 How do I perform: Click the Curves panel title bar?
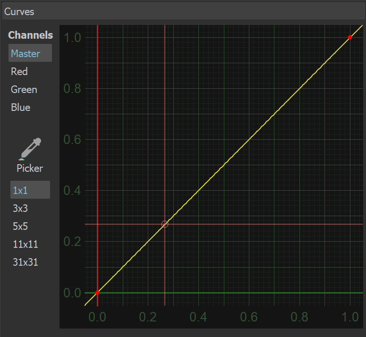pyautogui.click(x=184, y=12)
